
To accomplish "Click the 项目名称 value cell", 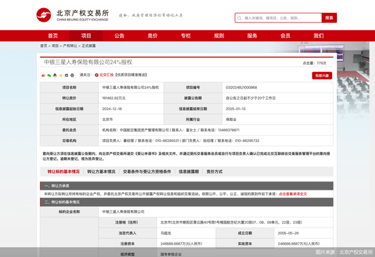I will coord(131,88).
